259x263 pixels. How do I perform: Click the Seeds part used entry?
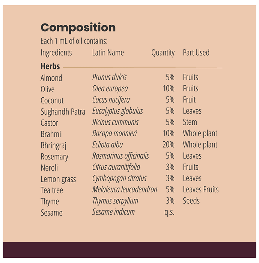click(191, 201)
